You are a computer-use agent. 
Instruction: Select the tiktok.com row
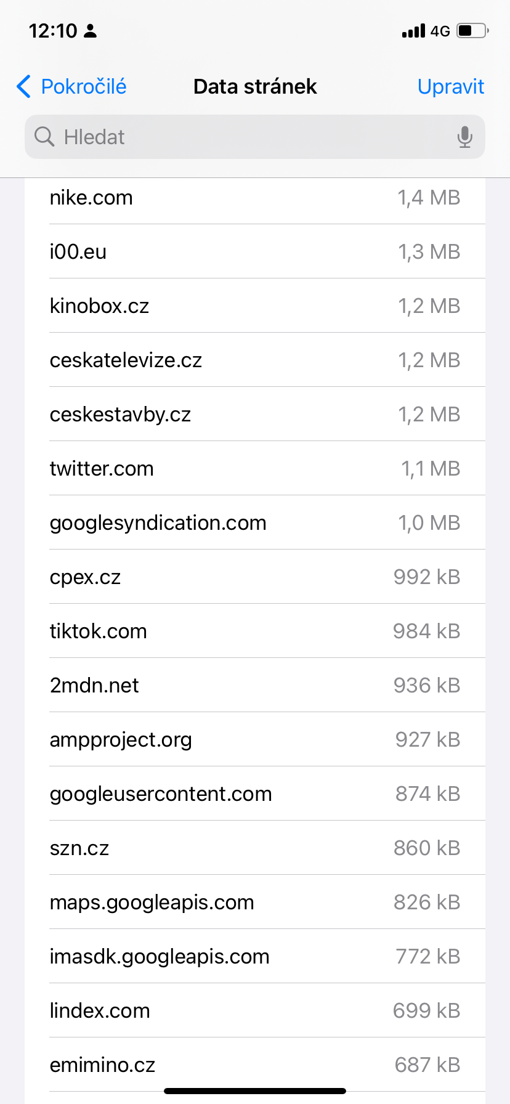point(255,631)
